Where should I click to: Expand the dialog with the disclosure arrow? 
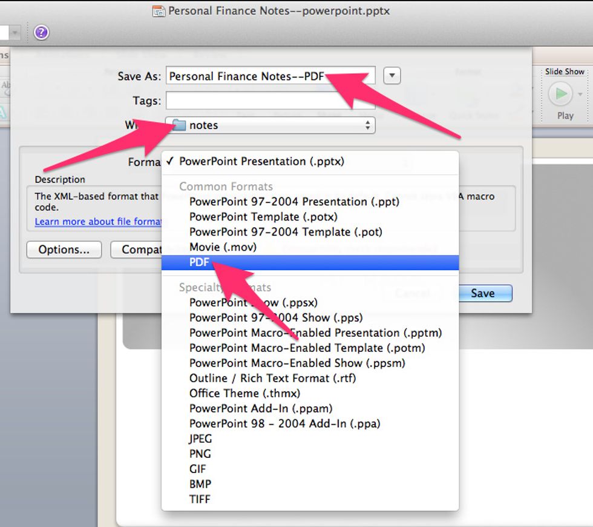pyautogui.click(x=392, y=76)
